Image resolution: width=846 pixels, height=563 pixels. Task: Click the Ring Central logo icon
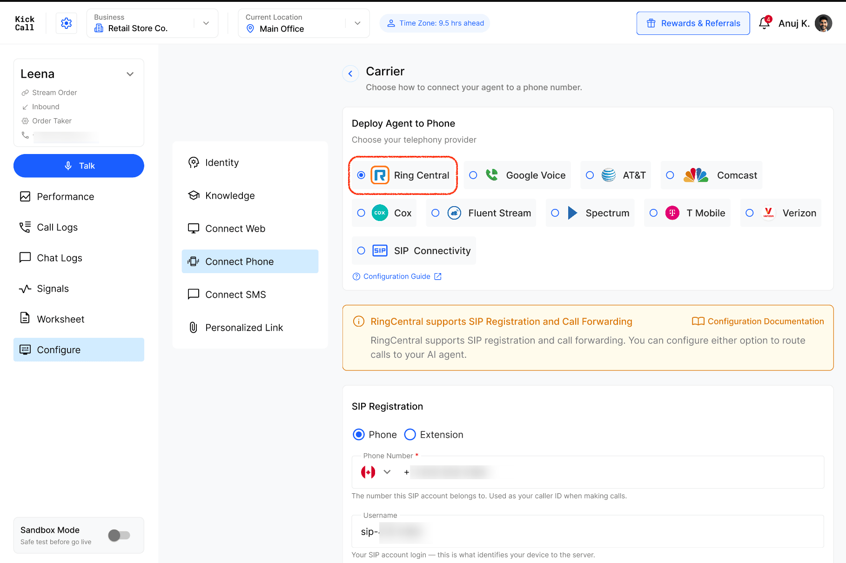click(380, 175)
